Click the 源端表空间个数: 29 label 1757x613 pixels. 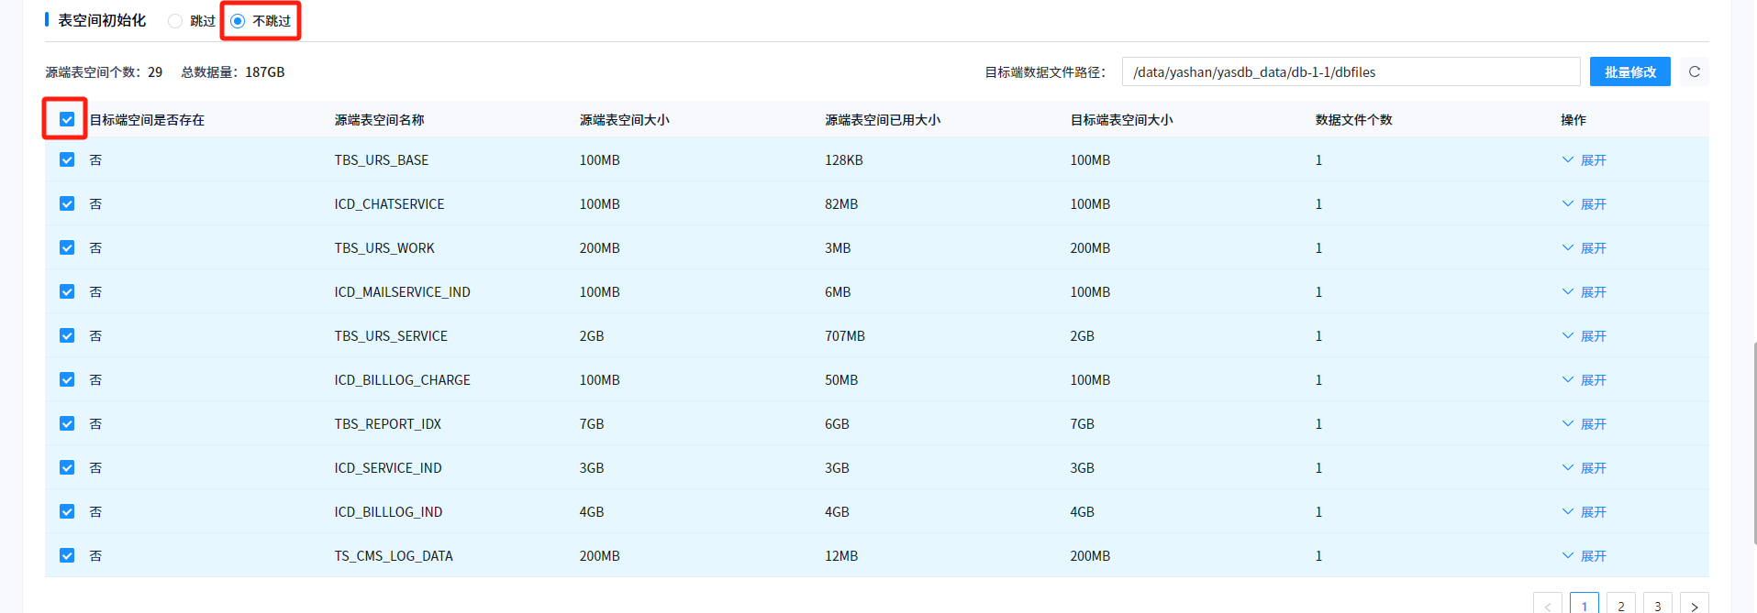click(104, 72)
